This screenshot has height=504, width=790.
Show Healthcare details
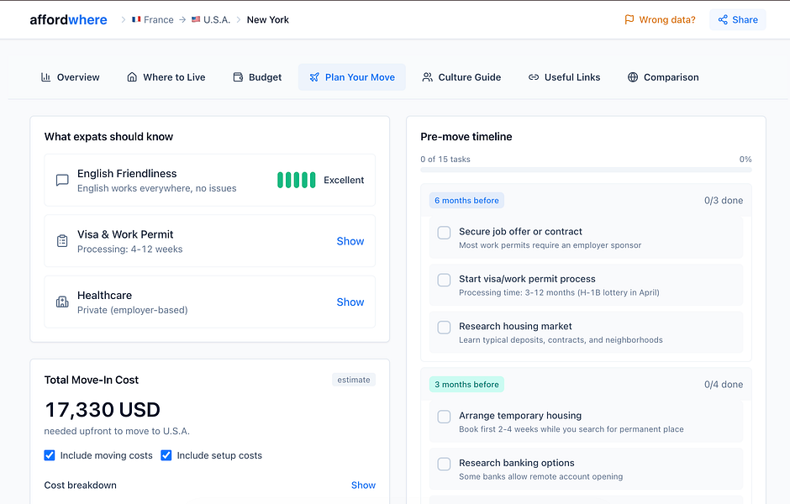click(350, 302)
